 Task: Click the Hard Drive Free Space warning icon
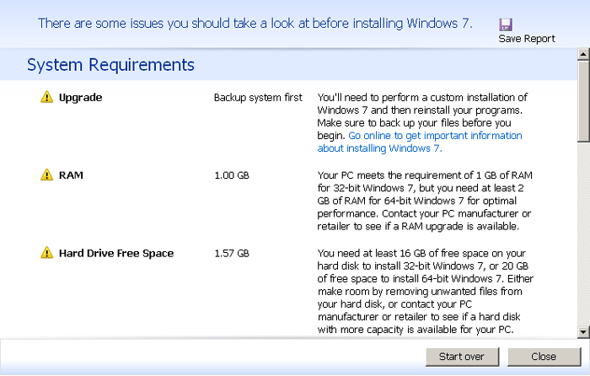46,253
